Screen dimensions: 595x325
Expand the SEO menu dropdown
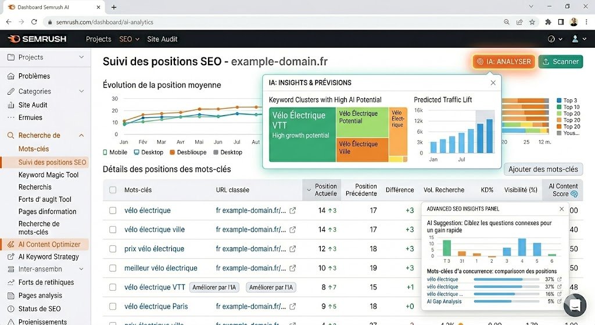coord(129,39)
